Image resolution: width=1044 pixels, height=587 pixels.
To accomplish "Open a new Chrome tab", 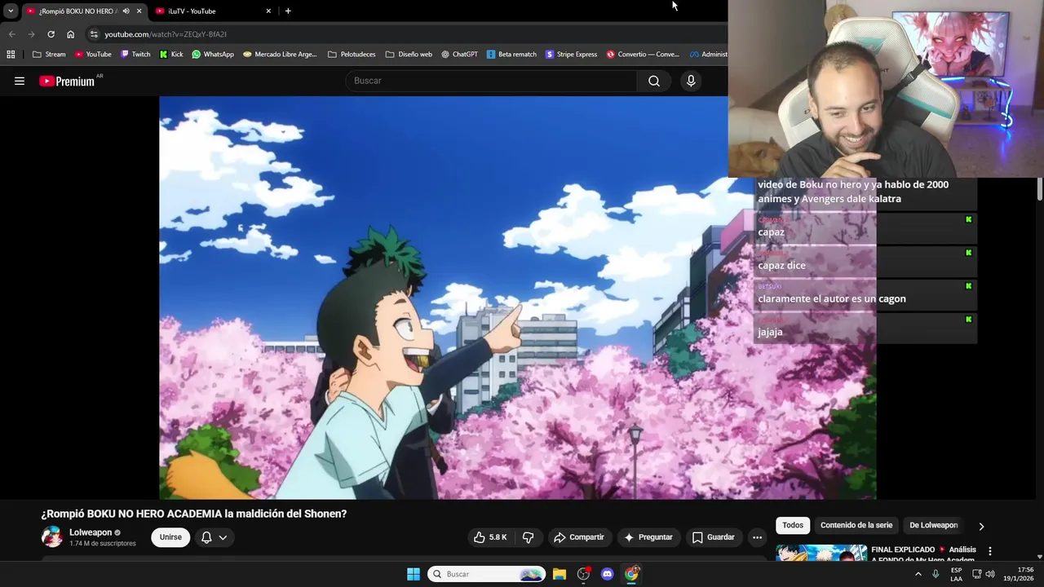I will (288, 11).
